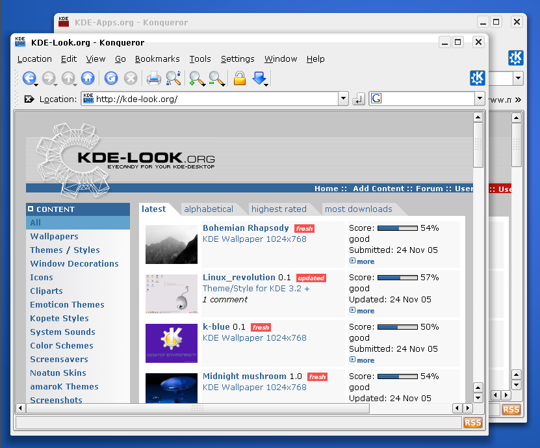Viewport: 540px width, 448px height.
Task: Click the k-blue wallpaper thumbnail
Action: 171,343
